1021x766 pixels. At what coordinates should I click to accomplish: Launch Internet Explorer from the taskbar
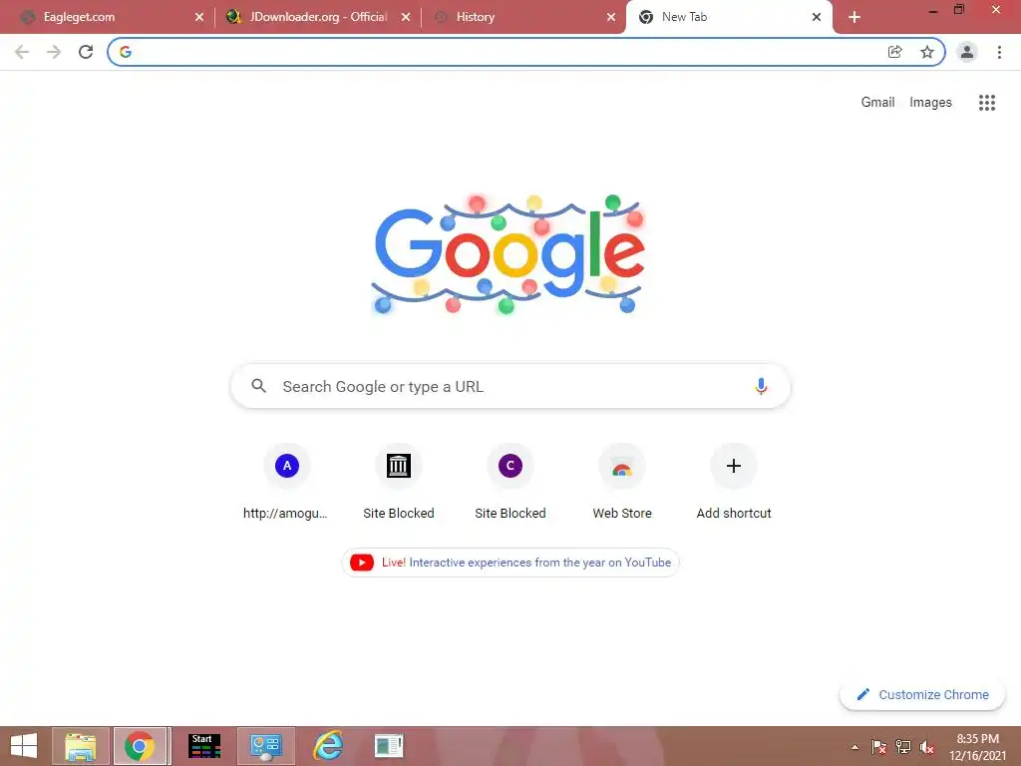pyautogui.click(x=327, y=746)
